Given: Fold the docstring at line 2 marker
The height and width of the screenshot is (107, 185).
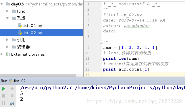Looking at the screenshot, I should 101,9.
